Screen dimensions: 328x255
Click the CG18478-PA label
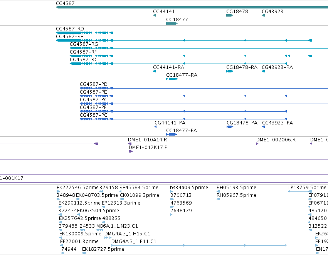tap(242, 123)
